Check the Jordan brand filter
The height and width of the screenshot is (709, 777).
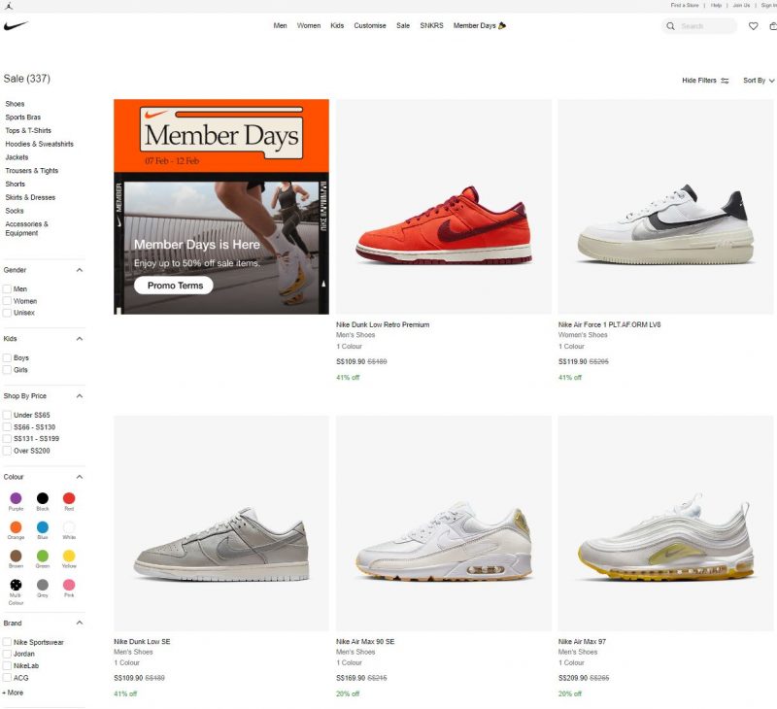(9, 654)
